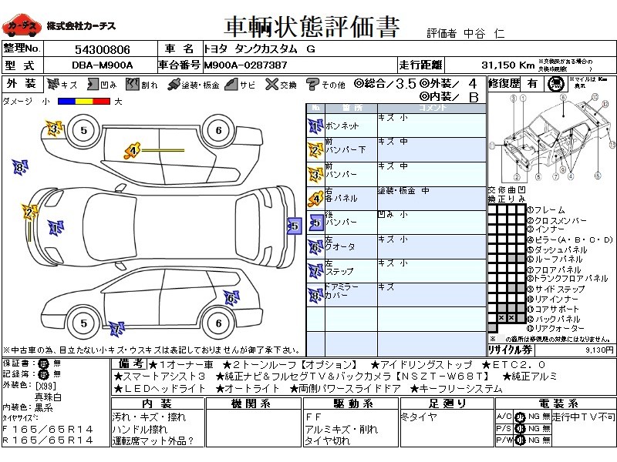Click the 塗装・板金 中 comment cell
The image size is (617, 462).
tap(432, 199)
